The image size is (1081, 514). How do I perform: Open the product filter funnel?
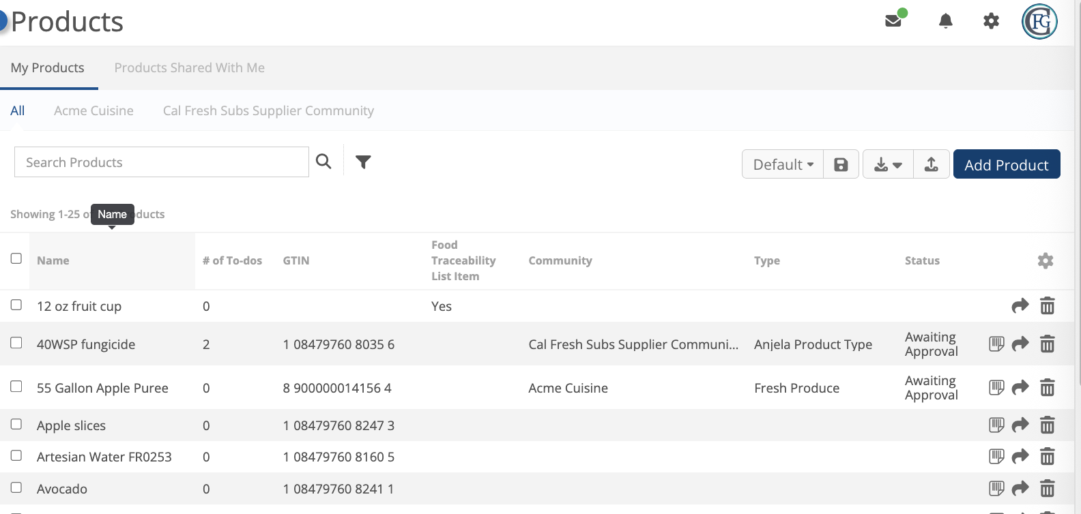coord(363,162)
